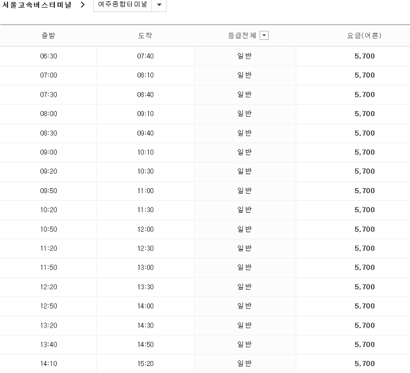Viewport: 410px width, 373px height.
Task: Click the 도착 column header
Action: pos(145,35)
